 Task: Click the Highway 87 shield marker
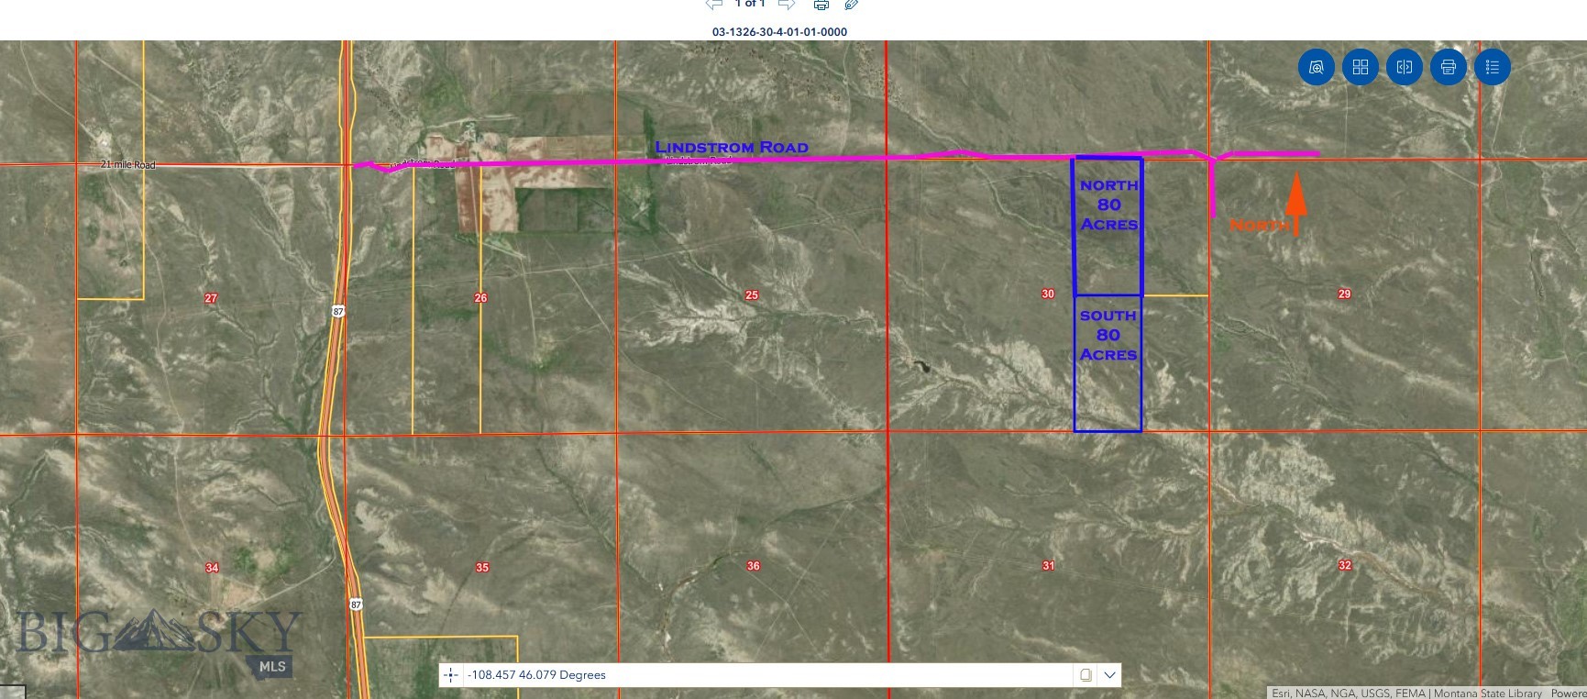click(x=338, y=312)
